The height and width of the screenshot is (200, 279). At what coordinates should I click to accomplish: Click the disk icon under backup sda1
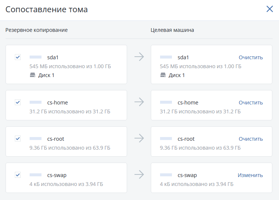click(x=33, y=75)
